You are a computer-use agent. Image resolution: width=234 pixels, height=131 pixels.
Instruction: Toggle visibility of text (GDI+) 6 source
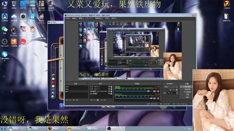(109, 86)
